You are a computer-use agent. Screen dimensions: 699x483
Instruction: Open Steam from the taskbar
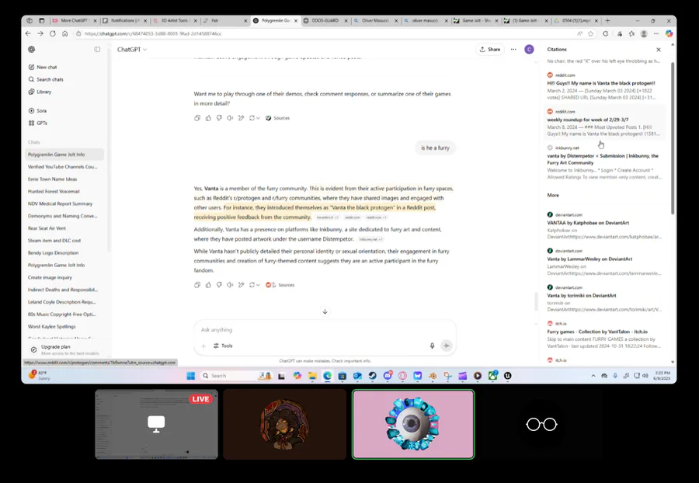pos(372,376)
